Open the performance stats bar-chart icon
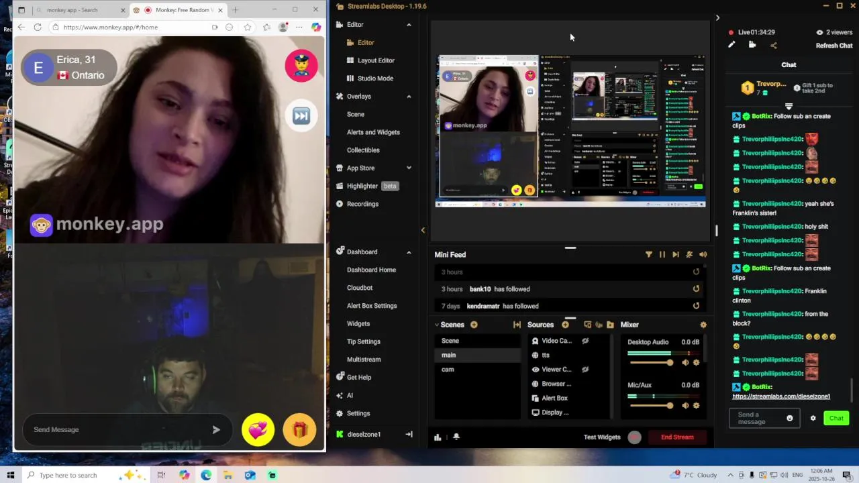 pos(438,437)
